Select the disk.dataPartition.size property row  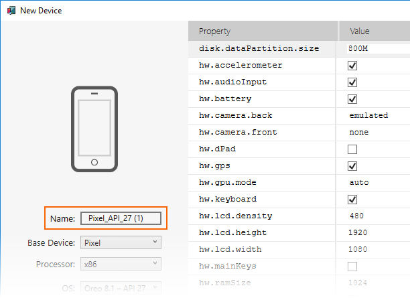tap(259, 49)
